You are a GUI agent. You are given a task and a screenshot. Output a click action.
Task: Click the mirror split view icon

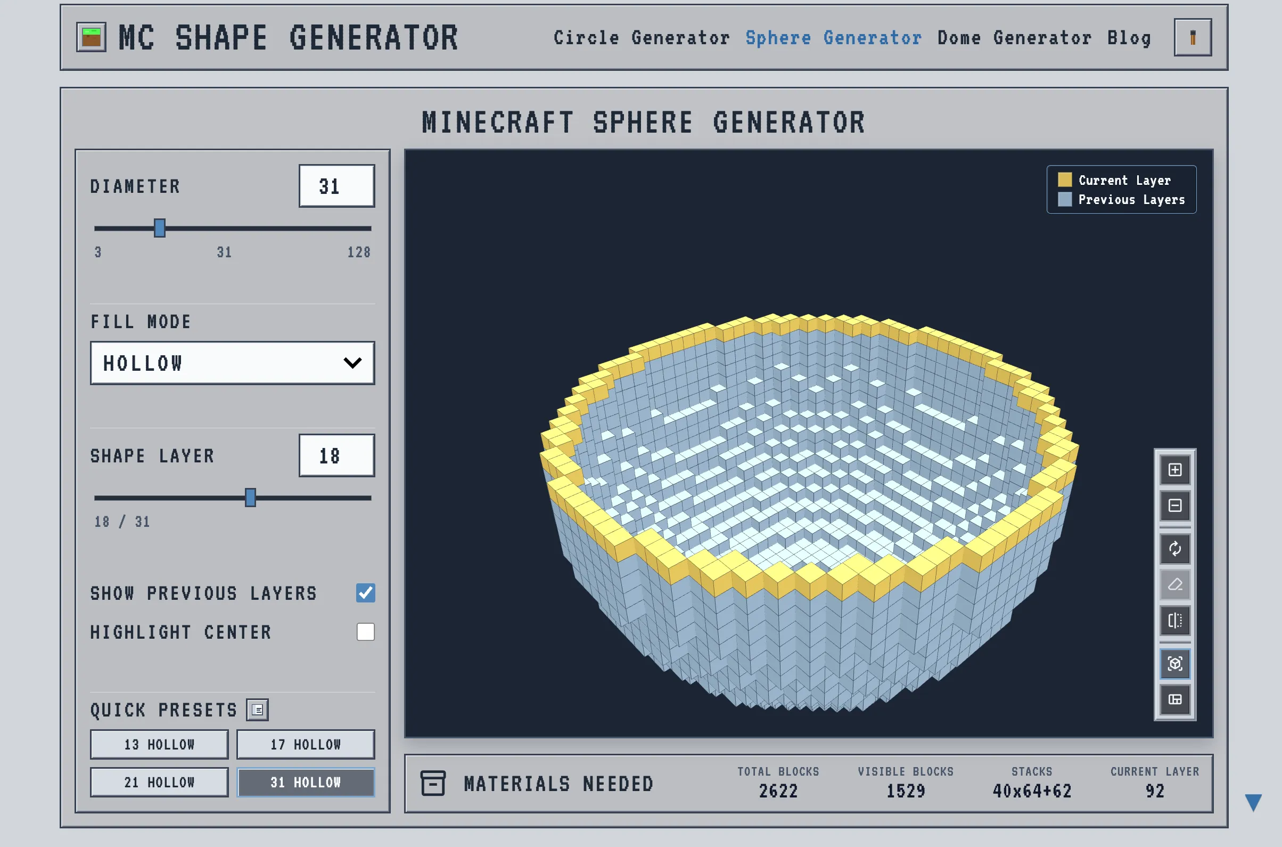(x=1174, y=620)
